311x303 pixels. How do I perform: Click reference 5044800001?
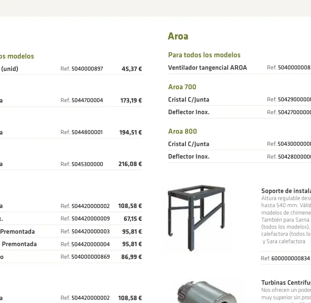[x=87, y=132]
